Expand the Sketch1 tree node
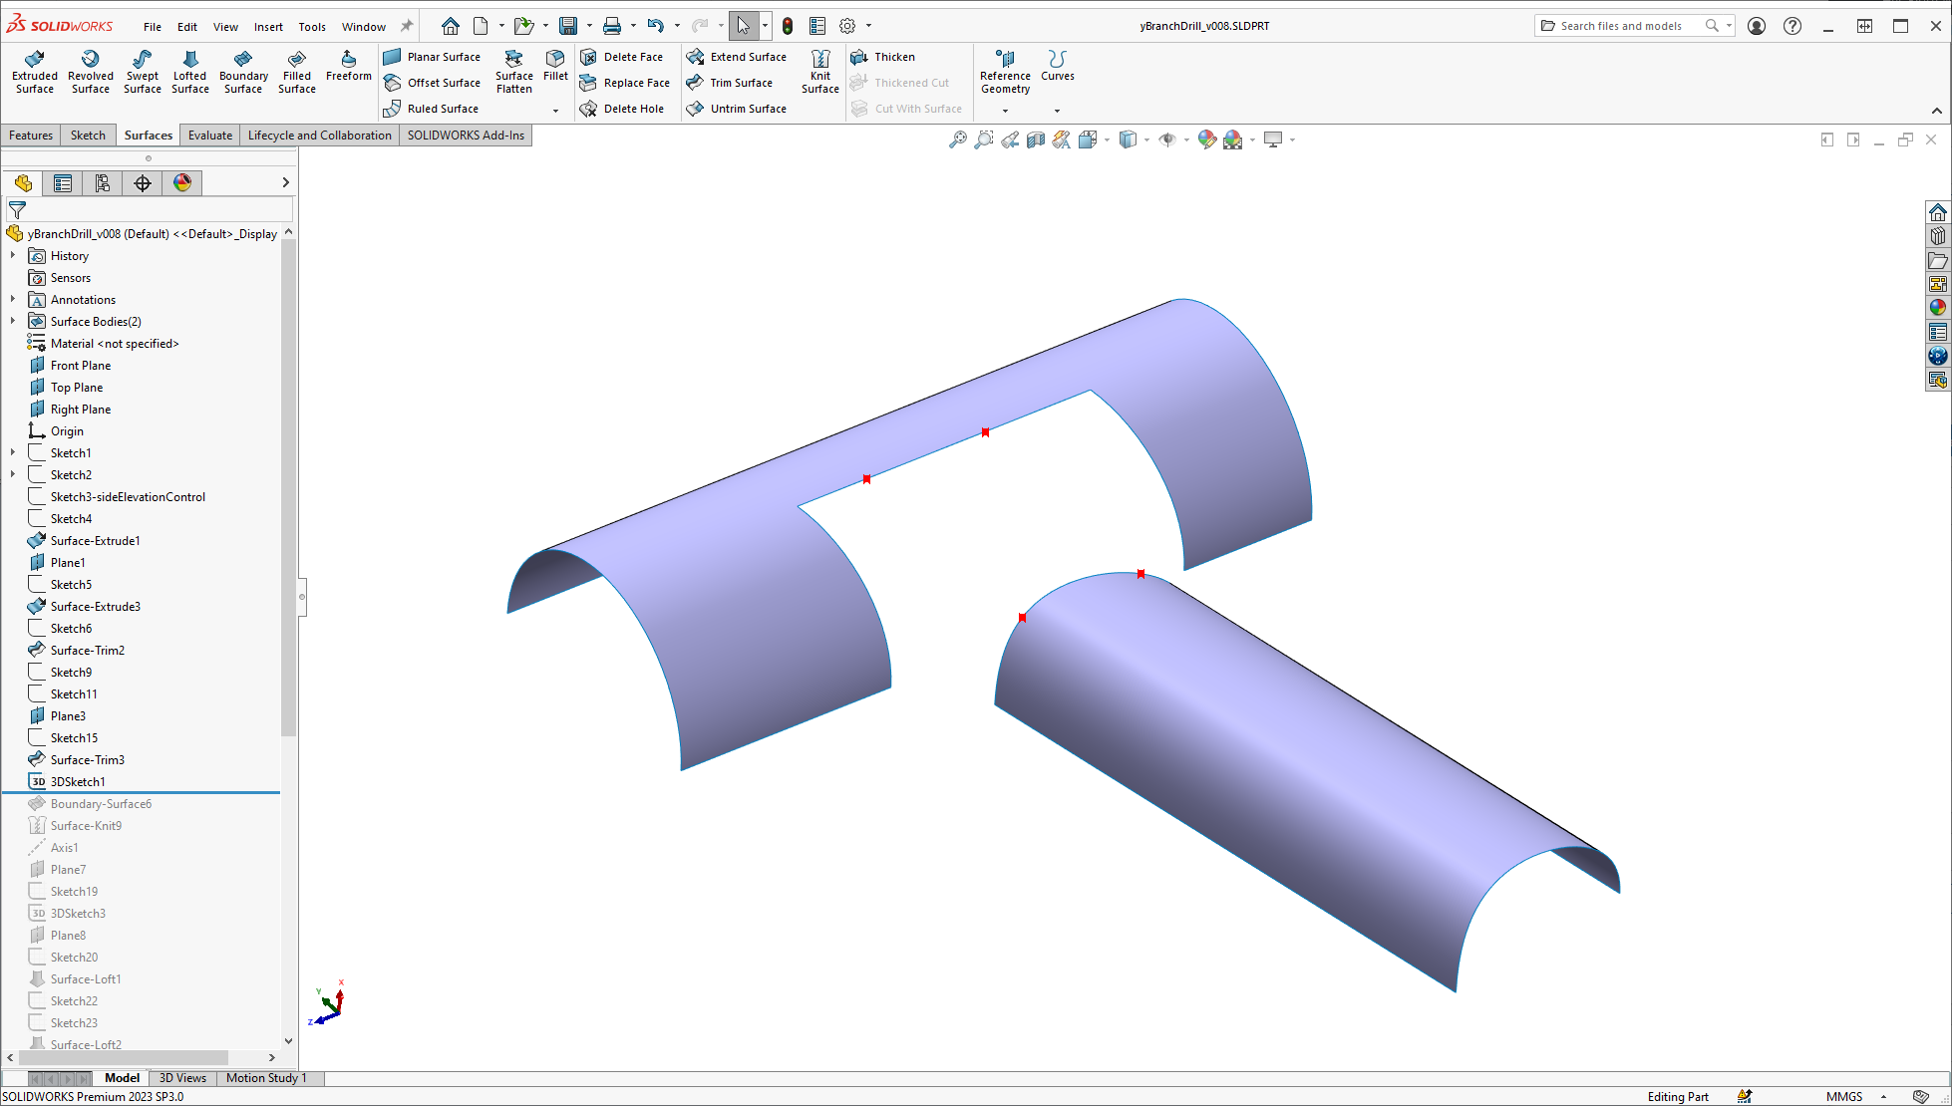 coord(13,453)
